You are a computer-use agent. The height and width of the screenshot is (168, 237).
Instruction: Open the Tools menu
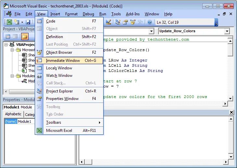tap(116, 14)
